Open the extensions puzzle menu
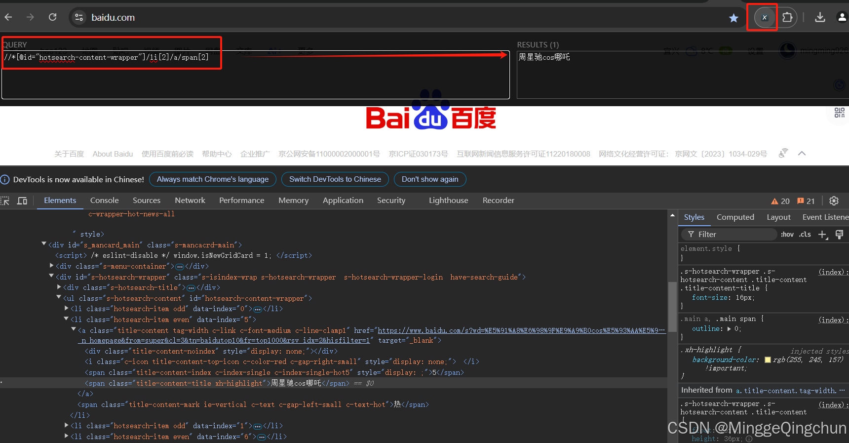Viewport: 849px width, 443px height. (x=787, y=17)
